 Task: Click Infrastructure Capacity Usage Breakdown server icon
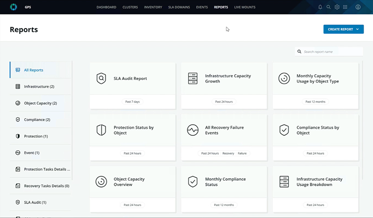tap(284, 182)
